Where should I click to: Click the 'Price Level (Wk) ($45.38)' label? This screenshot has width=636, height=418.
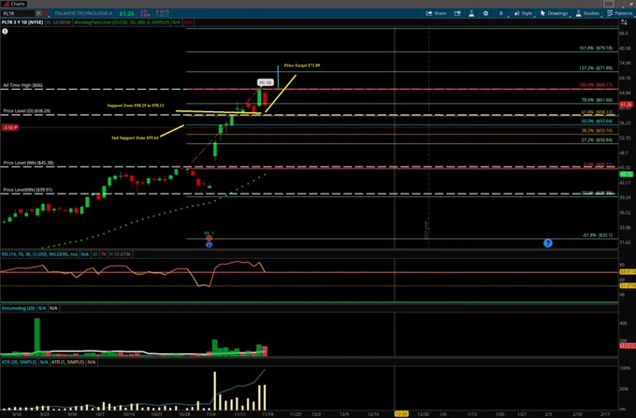point(28,163)
